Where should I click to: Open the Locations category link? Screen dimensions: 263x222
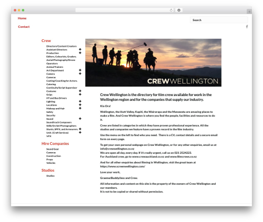tap(52, 105)
